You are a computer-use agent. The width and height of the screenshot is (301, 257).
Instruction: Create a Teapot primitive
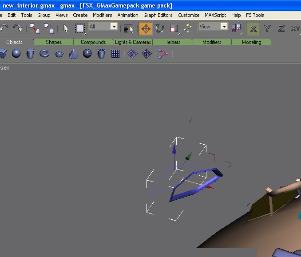coord(59,54)
